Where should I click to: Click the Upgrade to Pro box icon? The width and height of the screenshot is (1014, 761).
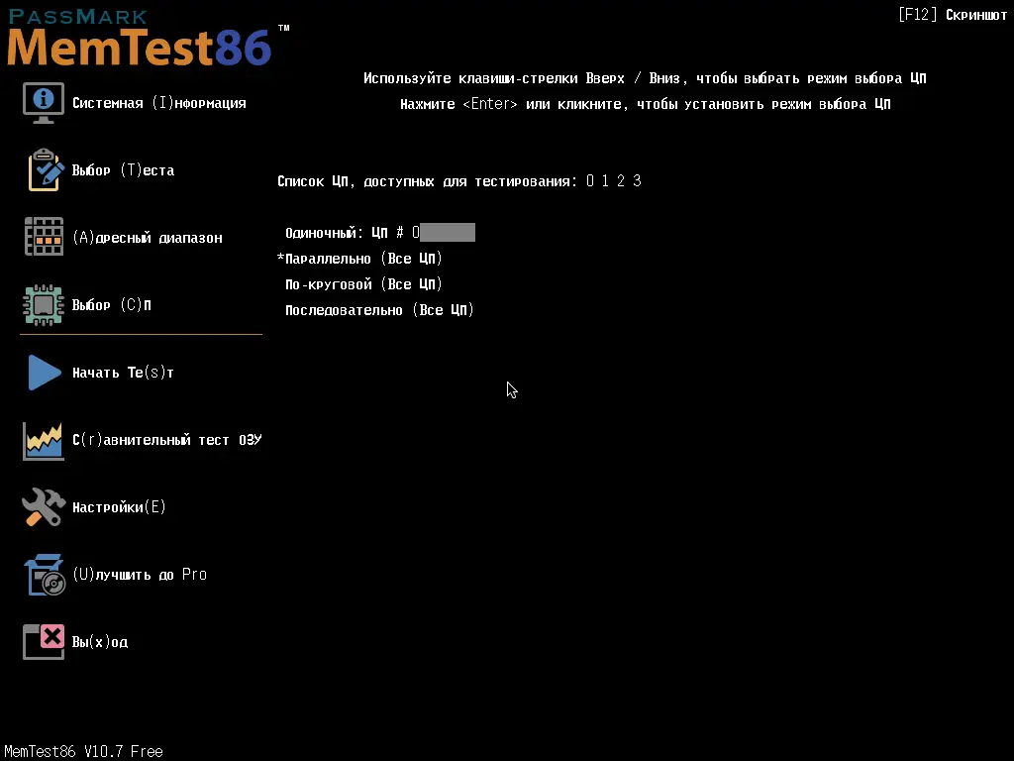pyautogui.click(x=45, y=575)
